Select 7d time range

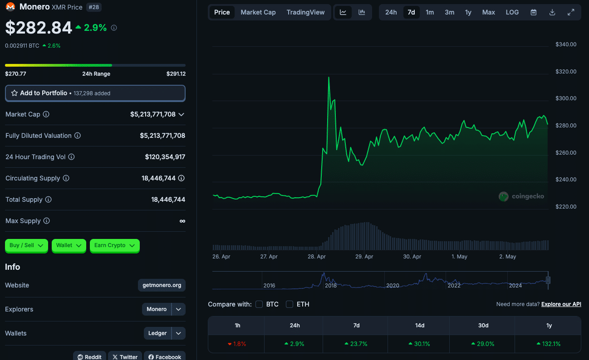click(x=411, y=12)
